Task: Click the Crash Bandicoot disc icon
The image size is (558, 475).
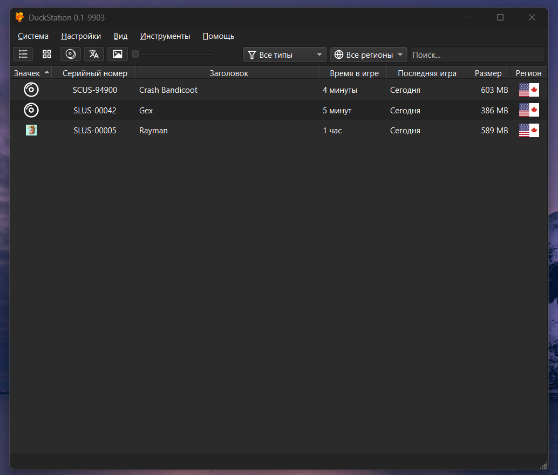Action: tap(31, 90)
